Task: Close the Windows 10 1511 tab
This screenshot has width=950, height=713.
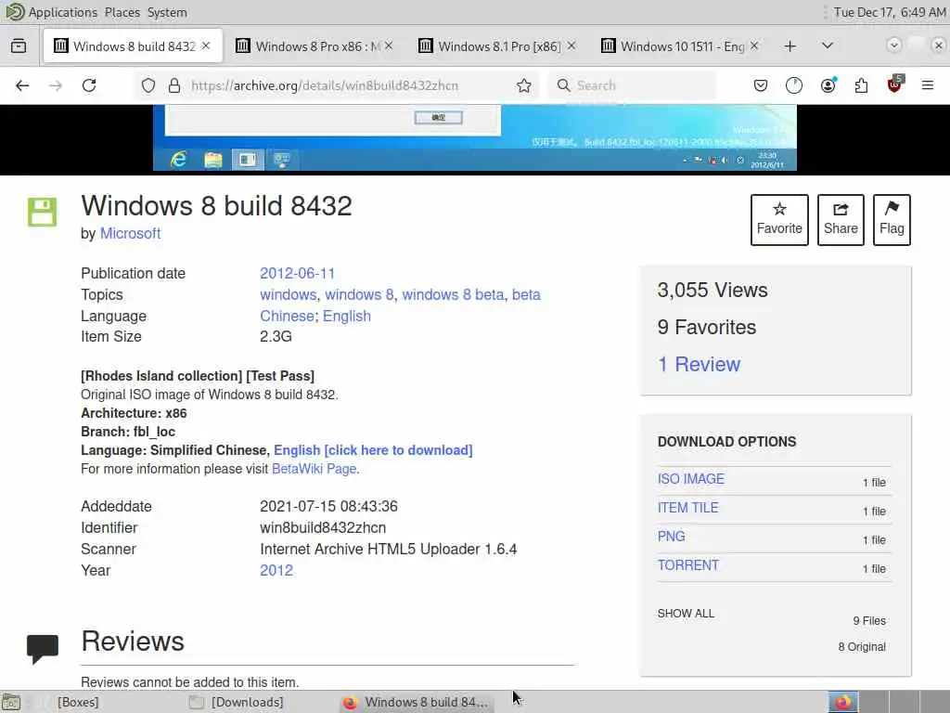Action: [754, 45]
